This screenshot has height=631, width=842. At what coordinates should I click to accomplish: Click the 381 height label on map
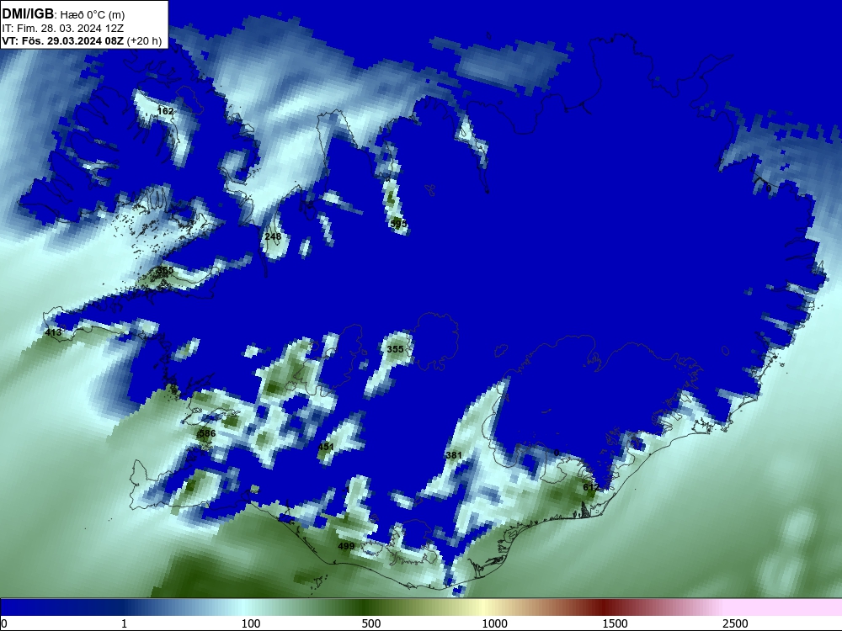454,455
